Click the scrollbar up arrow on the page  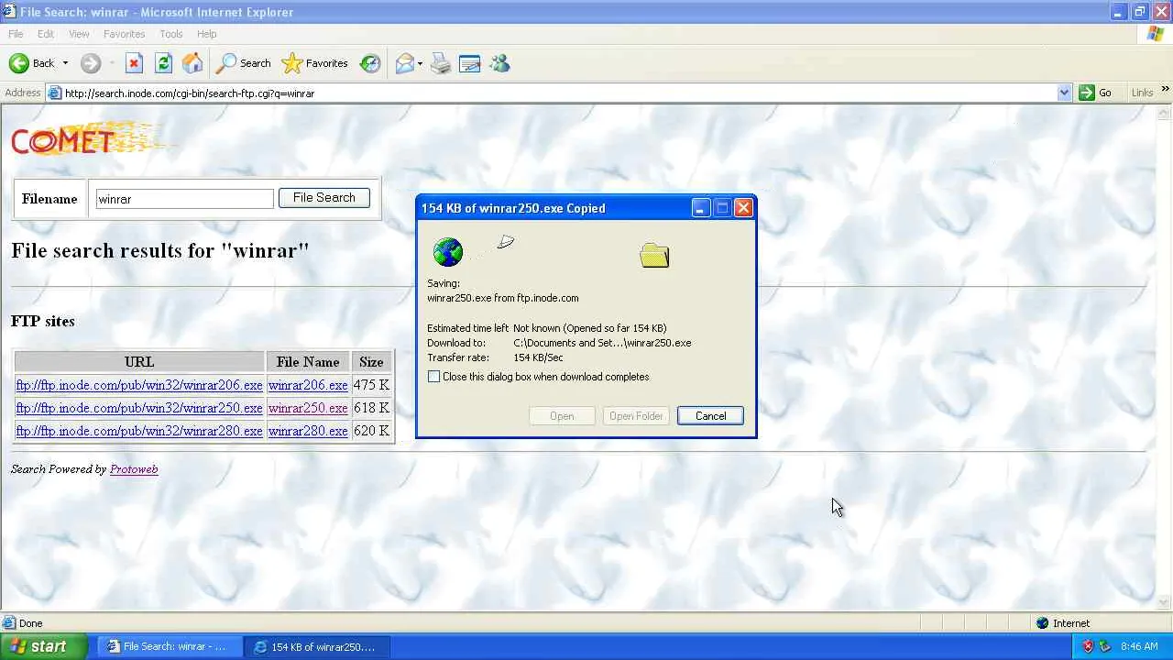point(1165,113)
